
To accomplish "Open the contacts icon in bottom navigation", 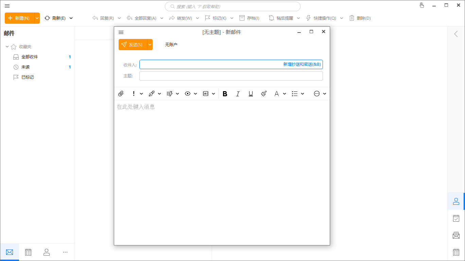I will 47,252.
